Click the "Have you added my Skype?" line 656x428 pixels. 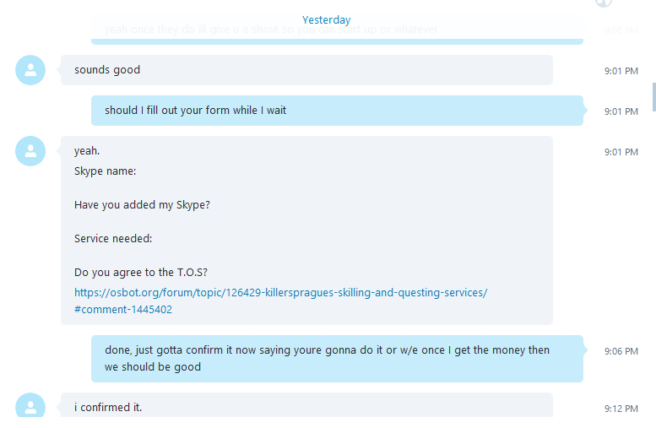pyautogui.click(x=142, y=205)
